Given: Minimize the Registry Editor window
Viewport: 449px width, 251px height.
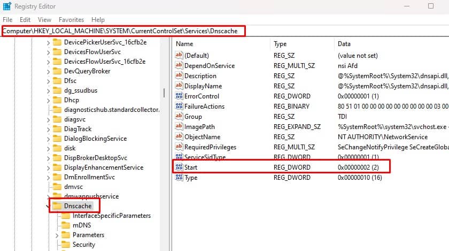Looking at the screenshot, I should tap(407, 6).
